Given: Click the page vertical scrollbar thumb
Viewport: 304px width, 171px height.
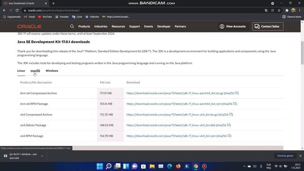Looking at the screenshot, I should (302, 53).
